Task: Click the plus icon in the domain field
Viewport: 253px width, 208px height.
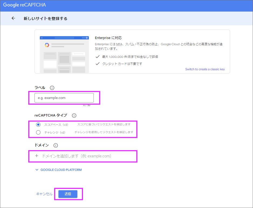Action: click(x=37, y=156)
